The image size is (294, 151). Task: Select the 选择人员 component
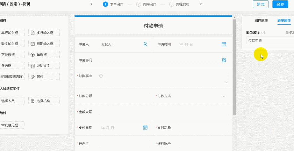coord(12,101)
